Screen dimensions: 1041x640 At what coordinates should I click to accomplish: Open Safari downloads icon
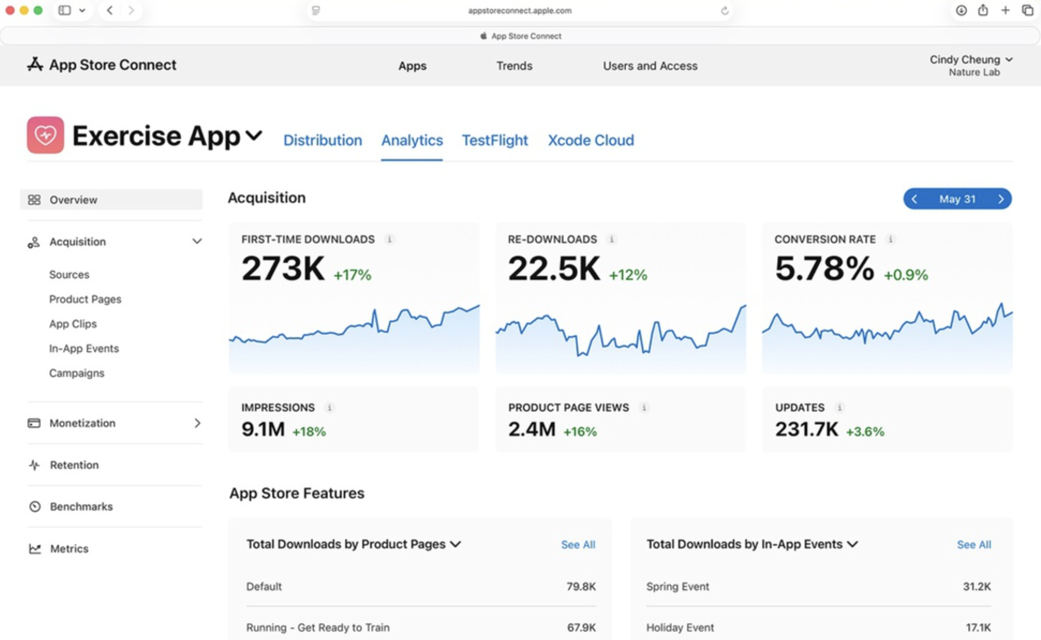pos(961,10)
